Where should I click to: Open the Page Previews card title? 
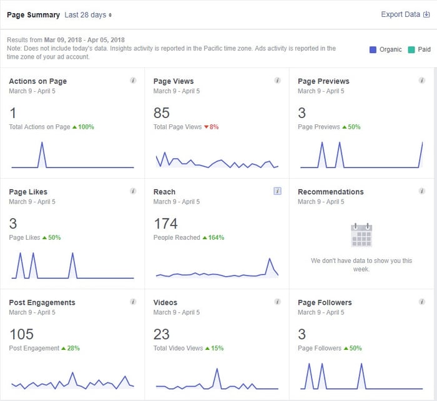[x=323, y=81]
